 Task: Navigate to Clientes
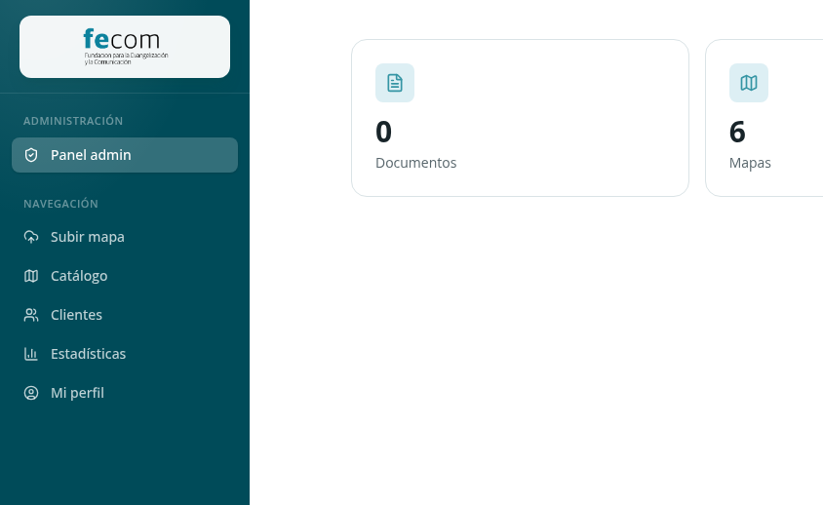tap(125, 315)
